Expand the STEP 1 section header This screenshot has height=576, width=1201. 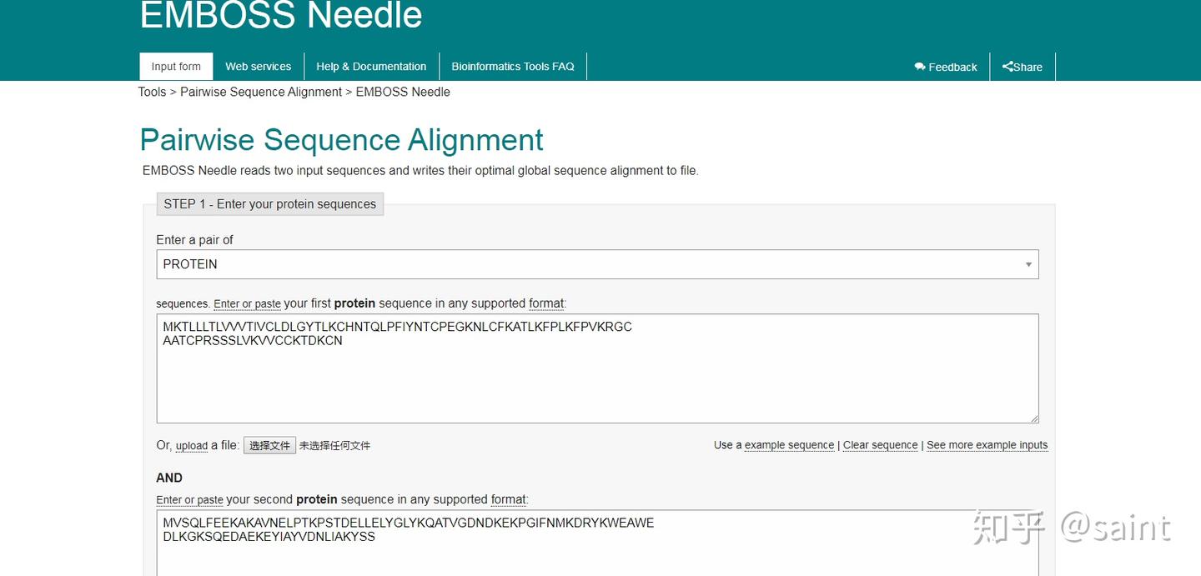pyautogui.click(x=269, y=203)
